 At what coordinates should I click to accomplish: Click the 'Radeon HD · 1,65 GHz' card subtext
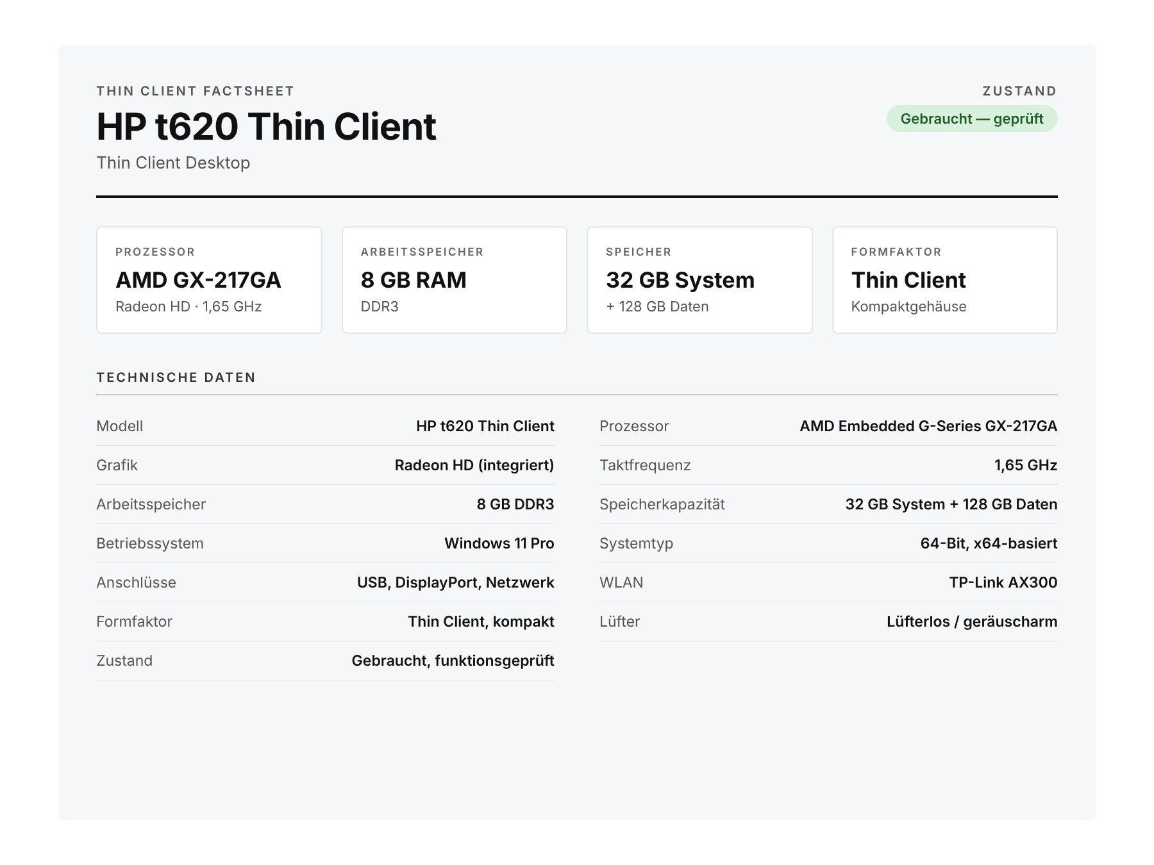pyautogui.click(x=188, y=306)
